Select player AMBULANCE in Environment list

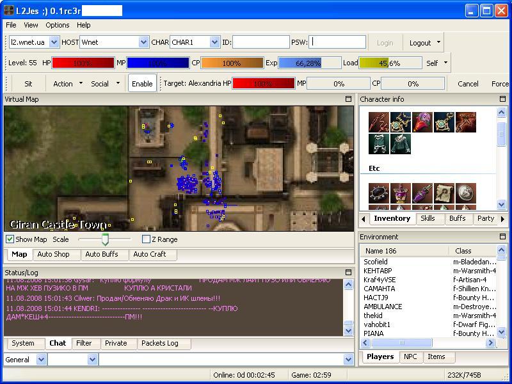428,307
